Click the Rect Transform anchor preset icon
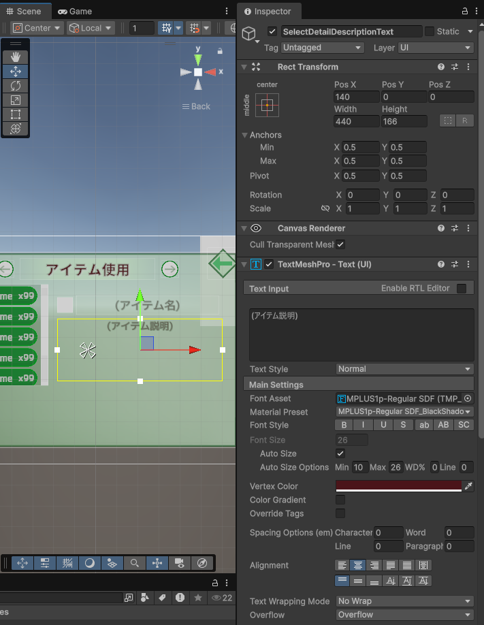This screenshot has width=484, height=625. (267, 105)
